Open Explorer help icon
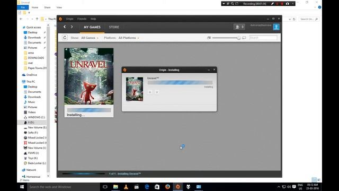This screenshot has width=339, height=191. click(319, 7)
